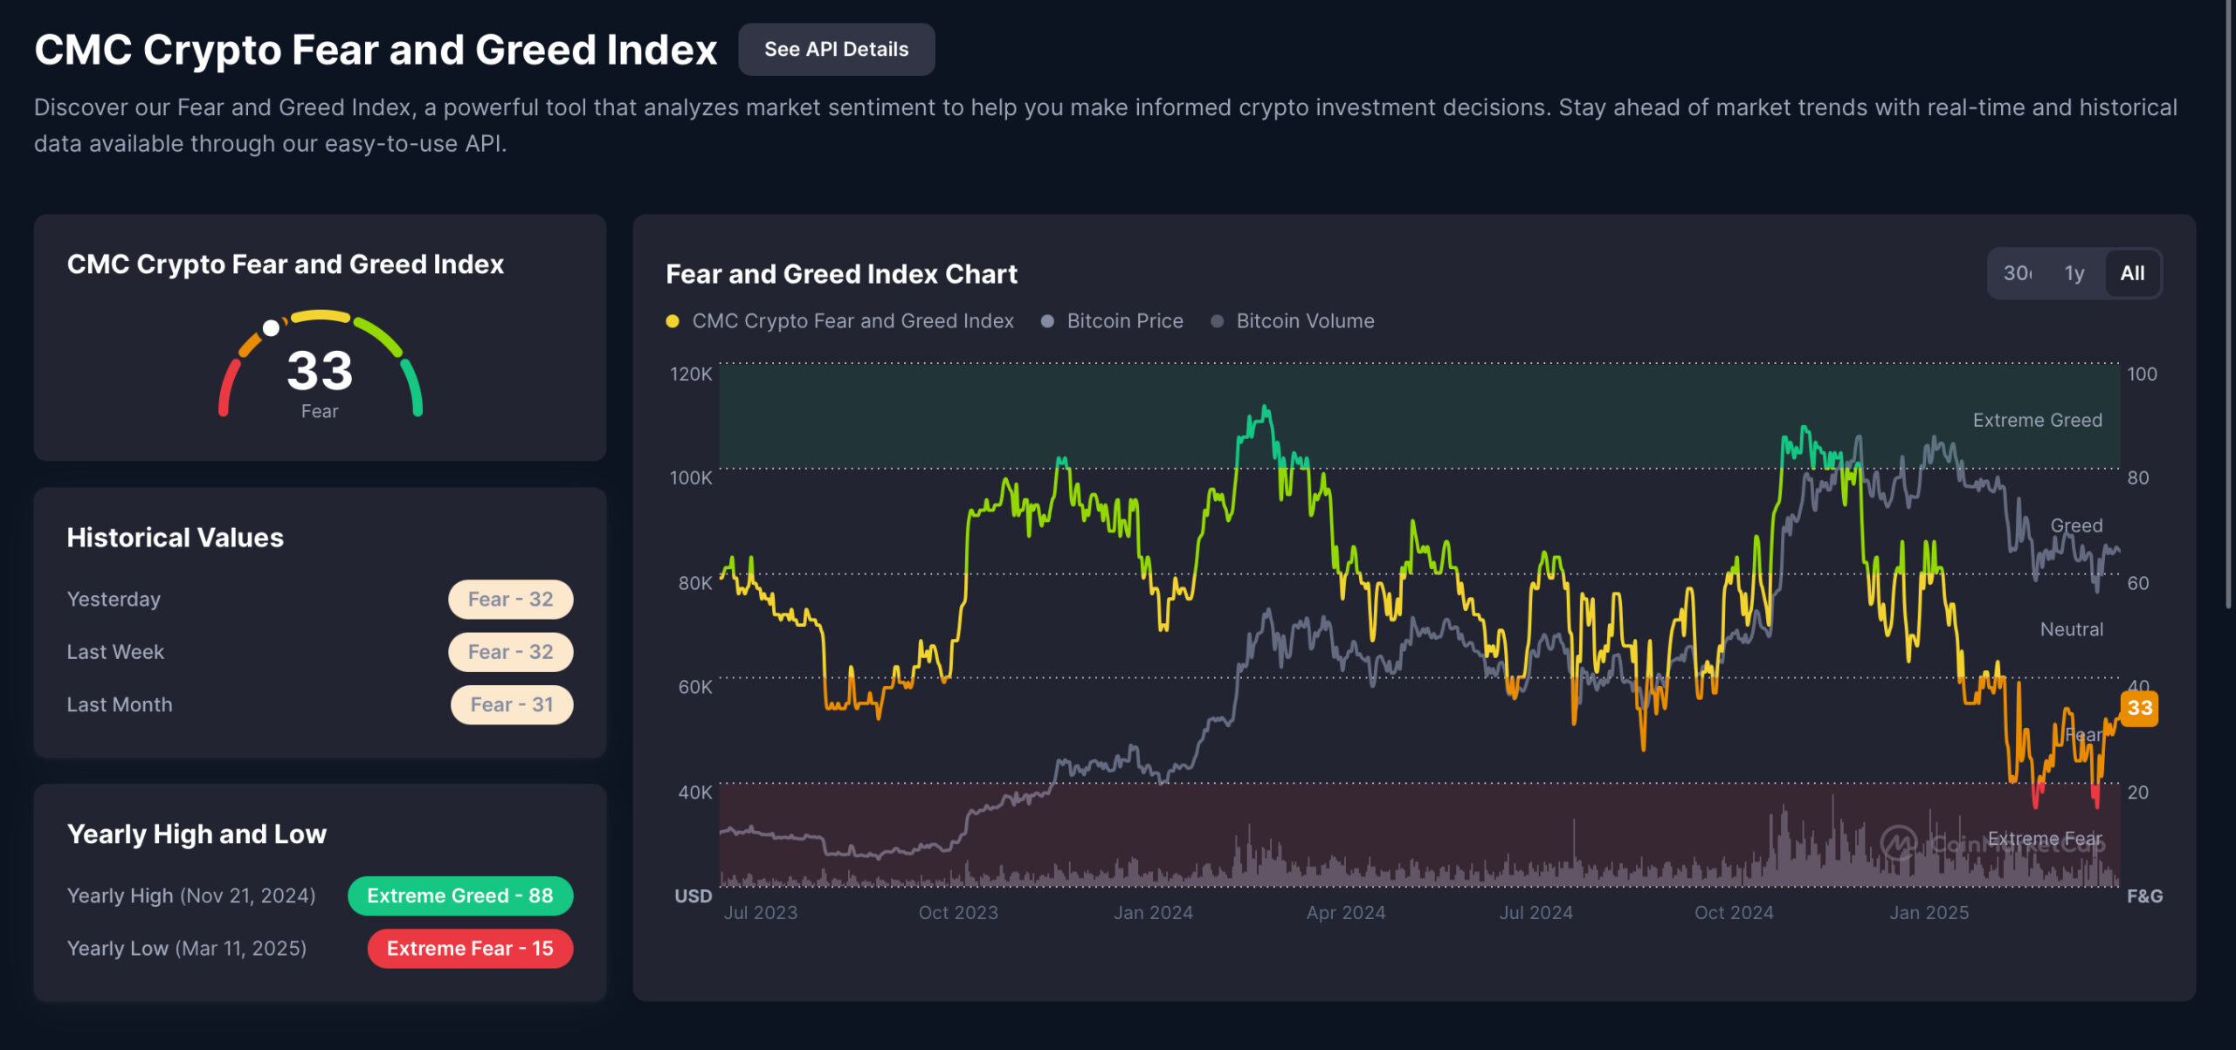Click Yesterday's Fear - 32 badge
This screenshot has height=1050, width=2236.
pos(511,600)
